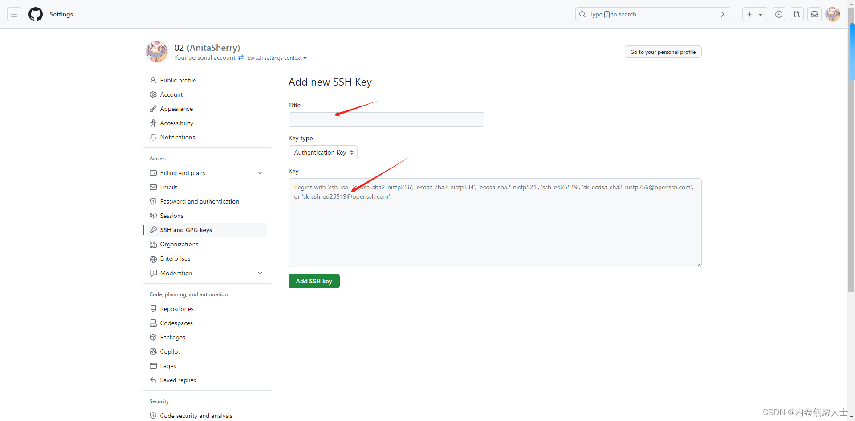The height and width of the screenshot is (421, 855).
Task: Click the Saved replies arrow icon
Action: [153, 380]
